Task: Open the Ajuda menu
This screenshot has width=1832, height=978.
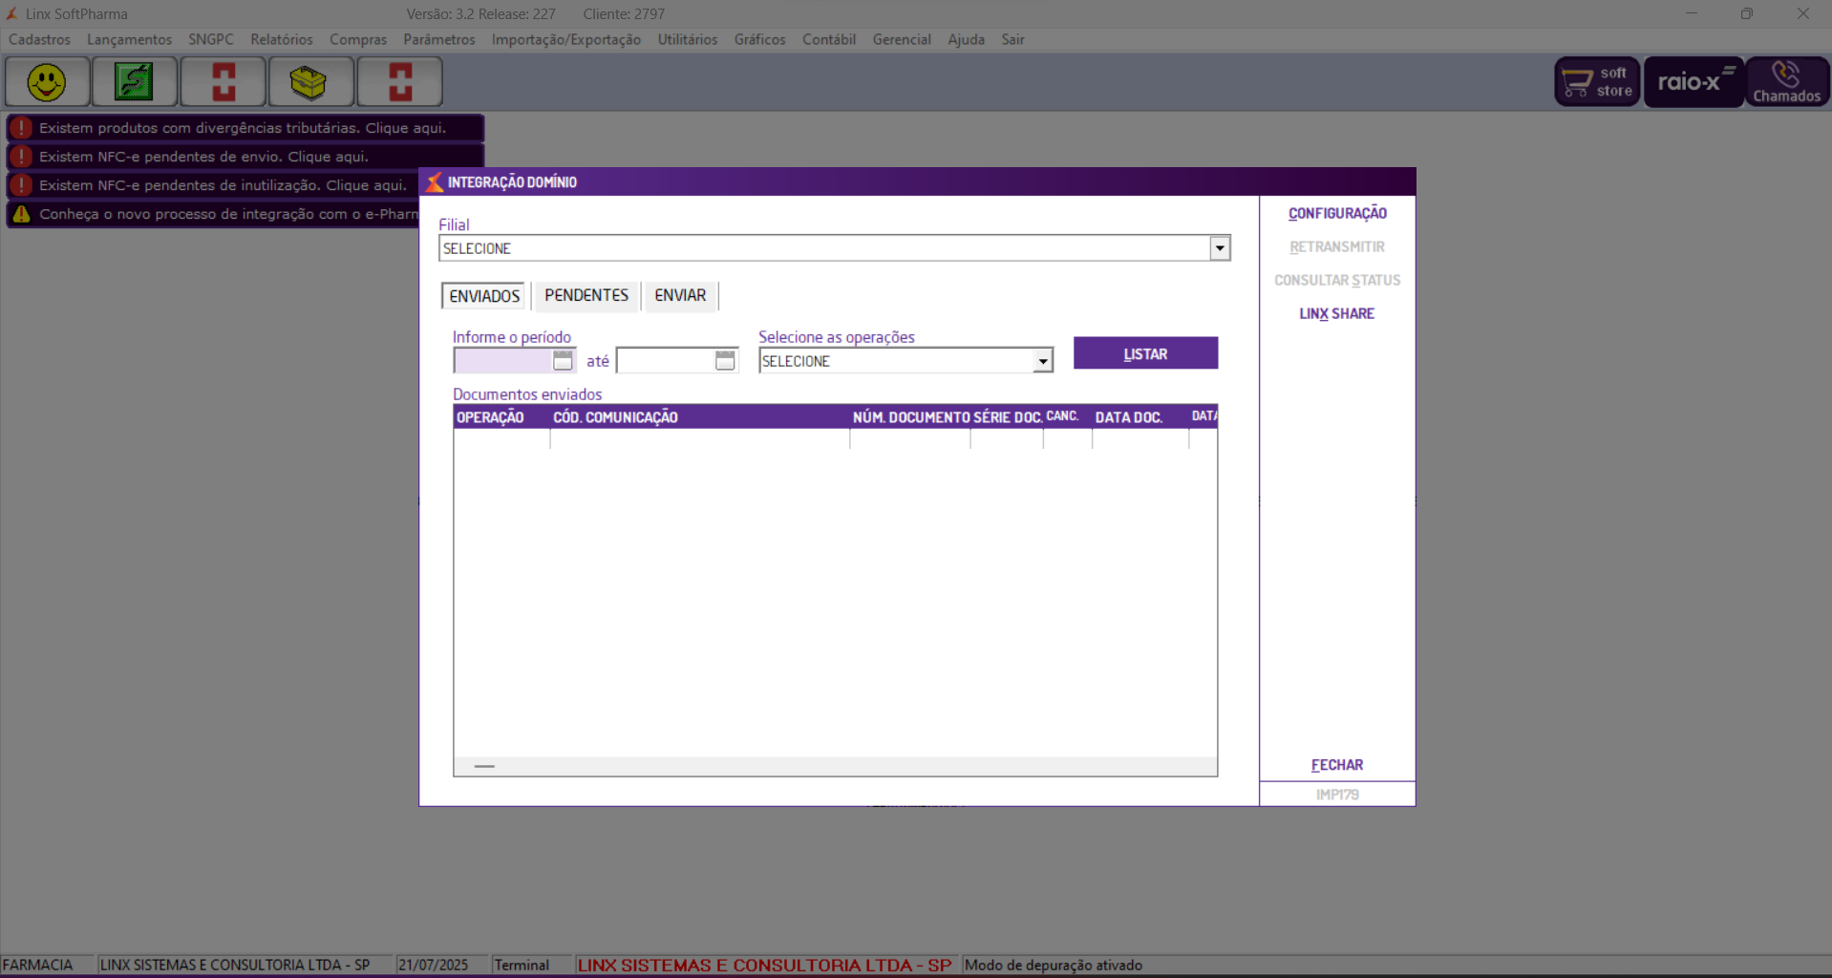Action: tap(967, 40)
